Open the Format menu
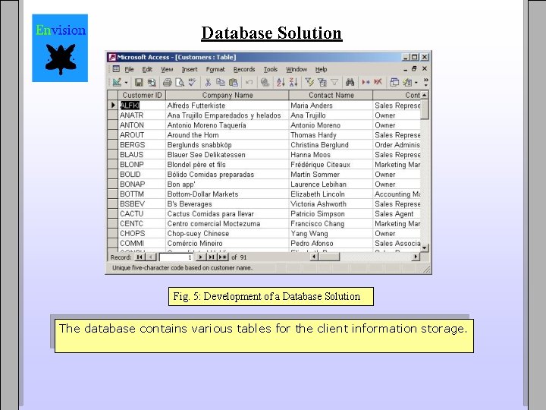 tap(215, 69)
